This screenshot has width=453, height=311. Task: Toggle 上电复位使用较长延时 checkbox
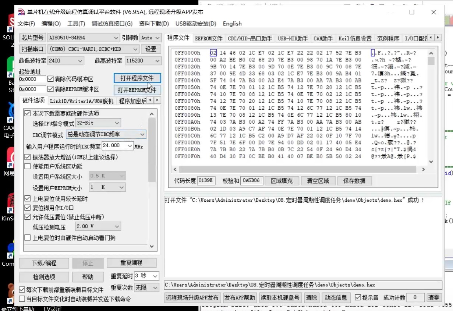click(28, 199)
